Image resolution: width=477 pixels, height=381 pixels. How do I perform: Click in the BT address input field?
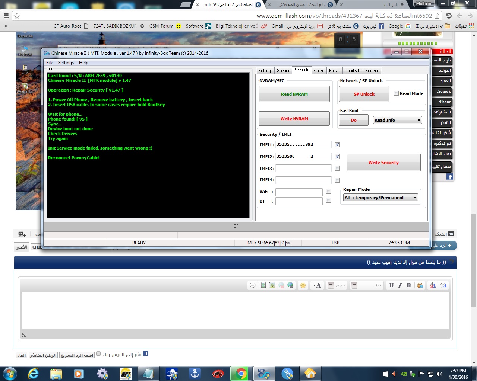(299, 201)
